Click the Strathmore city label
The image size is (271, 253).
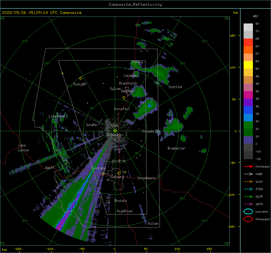(146, 178)
